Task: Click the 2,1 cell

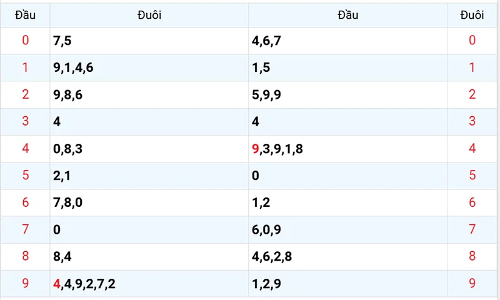Action: (62, 176)
